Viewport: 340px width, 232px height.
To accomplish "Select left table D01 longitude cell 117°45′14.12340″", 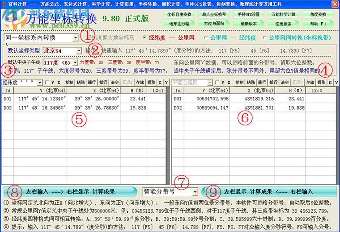I will pyautogui.click(x=40, y=99).
